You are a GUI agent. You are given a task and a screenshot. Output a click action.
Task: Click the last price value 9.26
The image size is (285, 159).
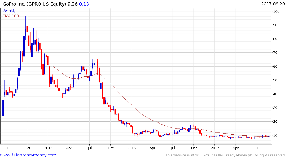tap(73, 4)
